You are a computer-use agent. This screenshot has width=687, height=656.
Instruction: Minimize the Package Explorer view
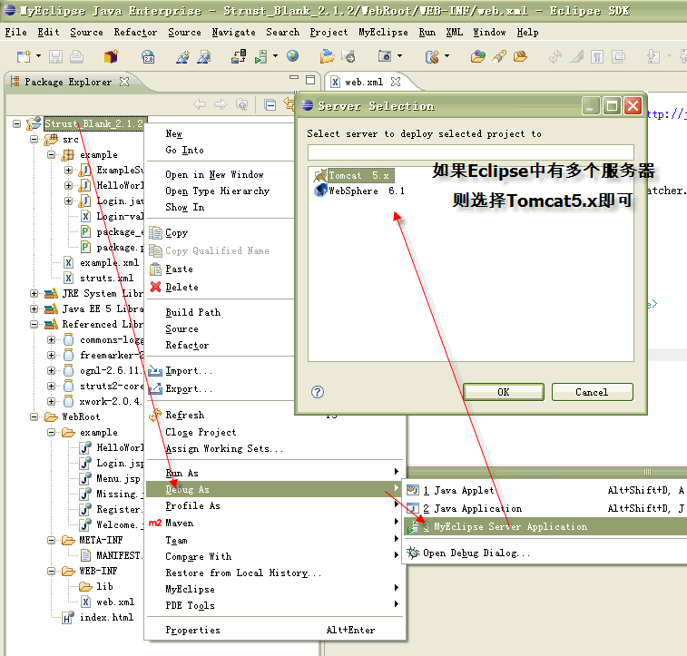(x=294, y=78)
